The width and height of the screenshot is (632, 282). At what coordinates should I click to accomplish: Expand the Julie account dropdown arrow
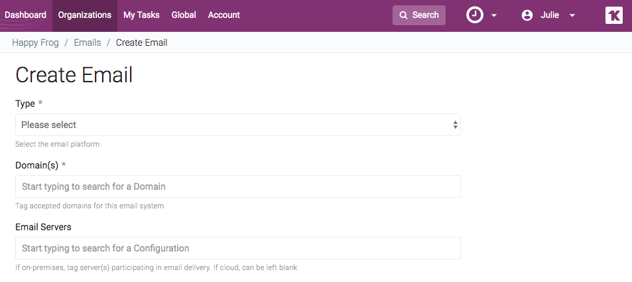coord(572,16)
